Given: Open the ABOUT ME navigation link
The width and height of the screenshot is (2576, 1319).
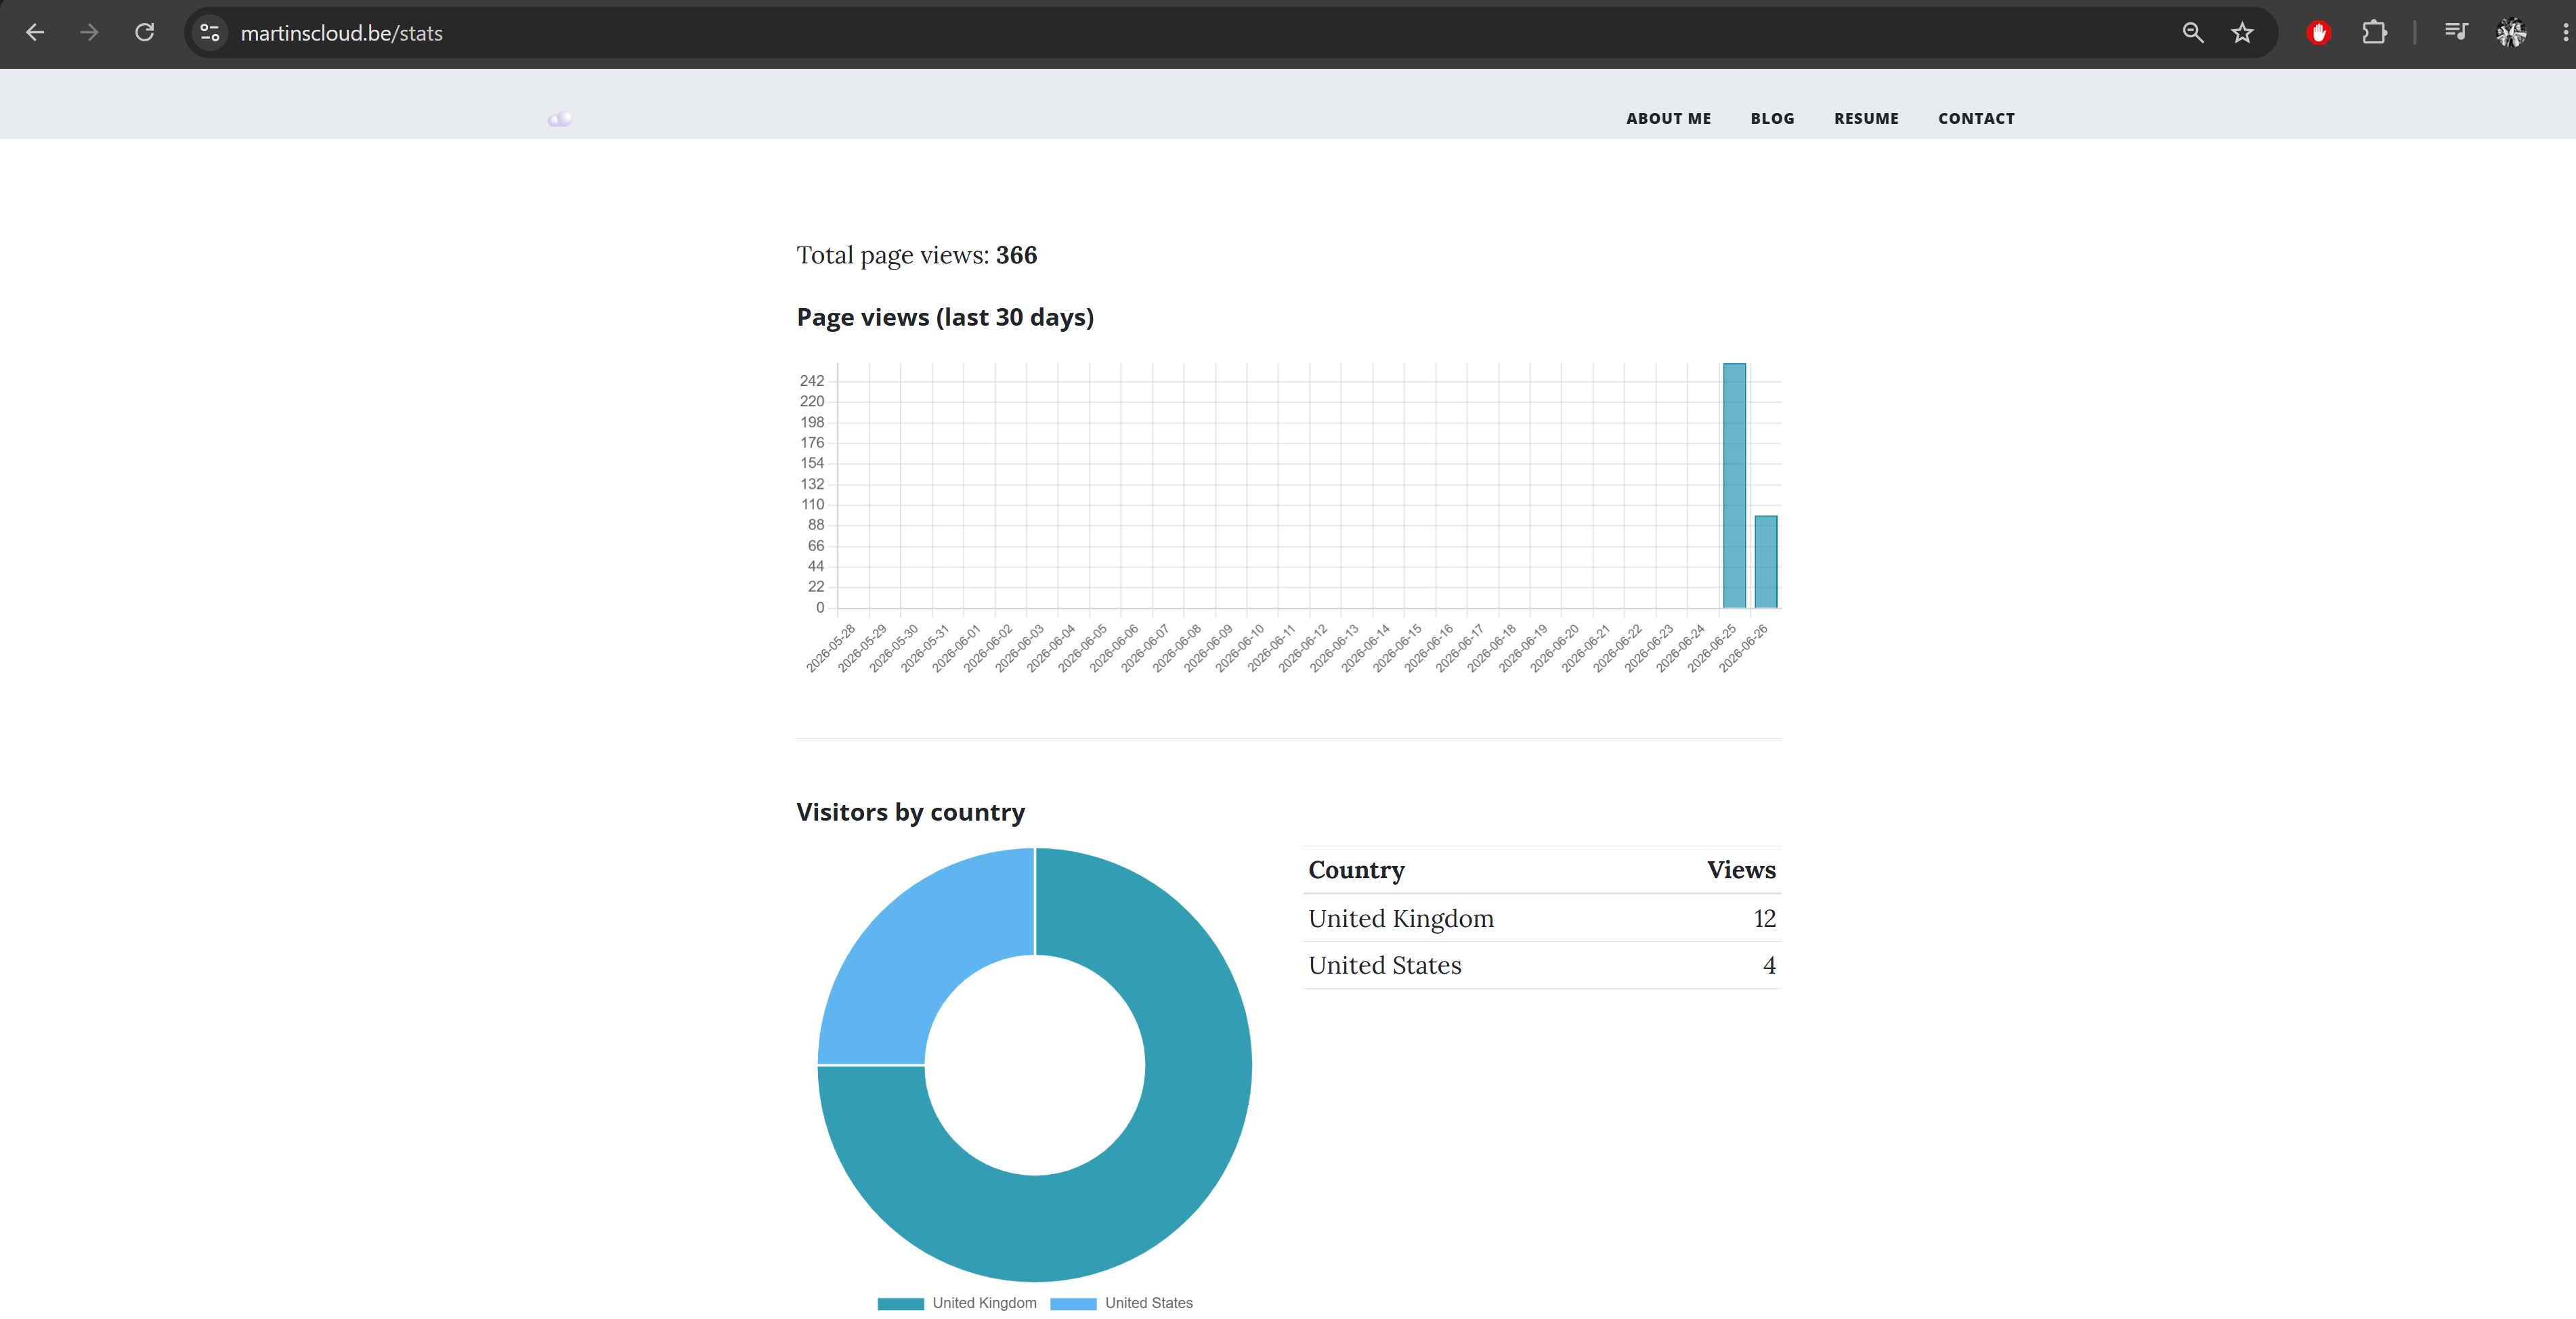Looking at the screenshot, I should [1668, 118].
